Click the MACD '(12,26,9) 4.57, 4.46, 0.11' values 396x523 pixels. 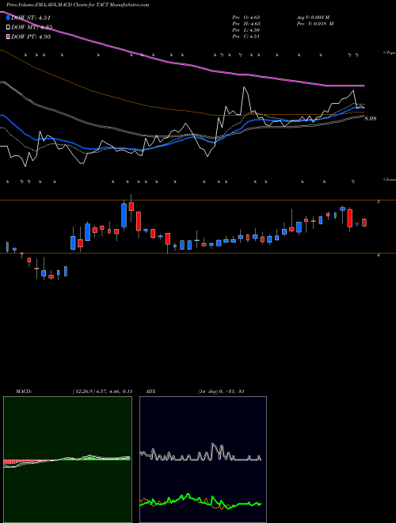click(x=103, y=391)
